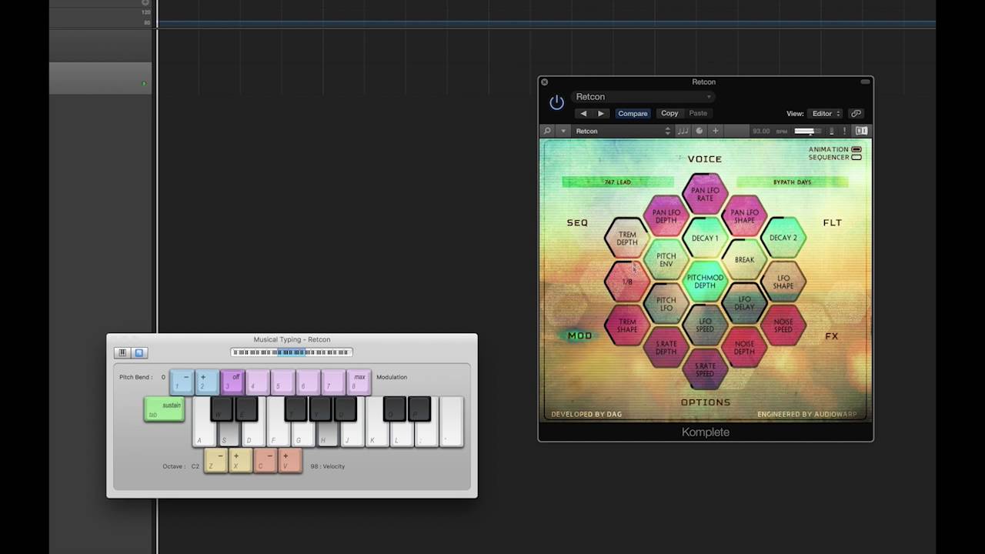Open the OPTIONS section
This screenshot has height=554, width=985.
(706, 402)
